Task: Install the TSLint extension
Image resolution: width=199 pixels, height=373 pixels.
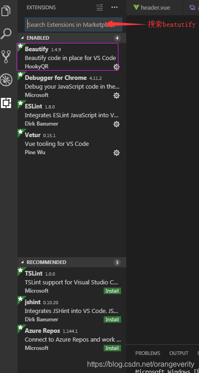Action: coord(112,291)
